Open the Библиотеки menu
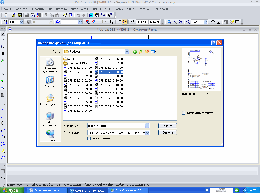The image size is (260, 193). click(x=160, y=9)
